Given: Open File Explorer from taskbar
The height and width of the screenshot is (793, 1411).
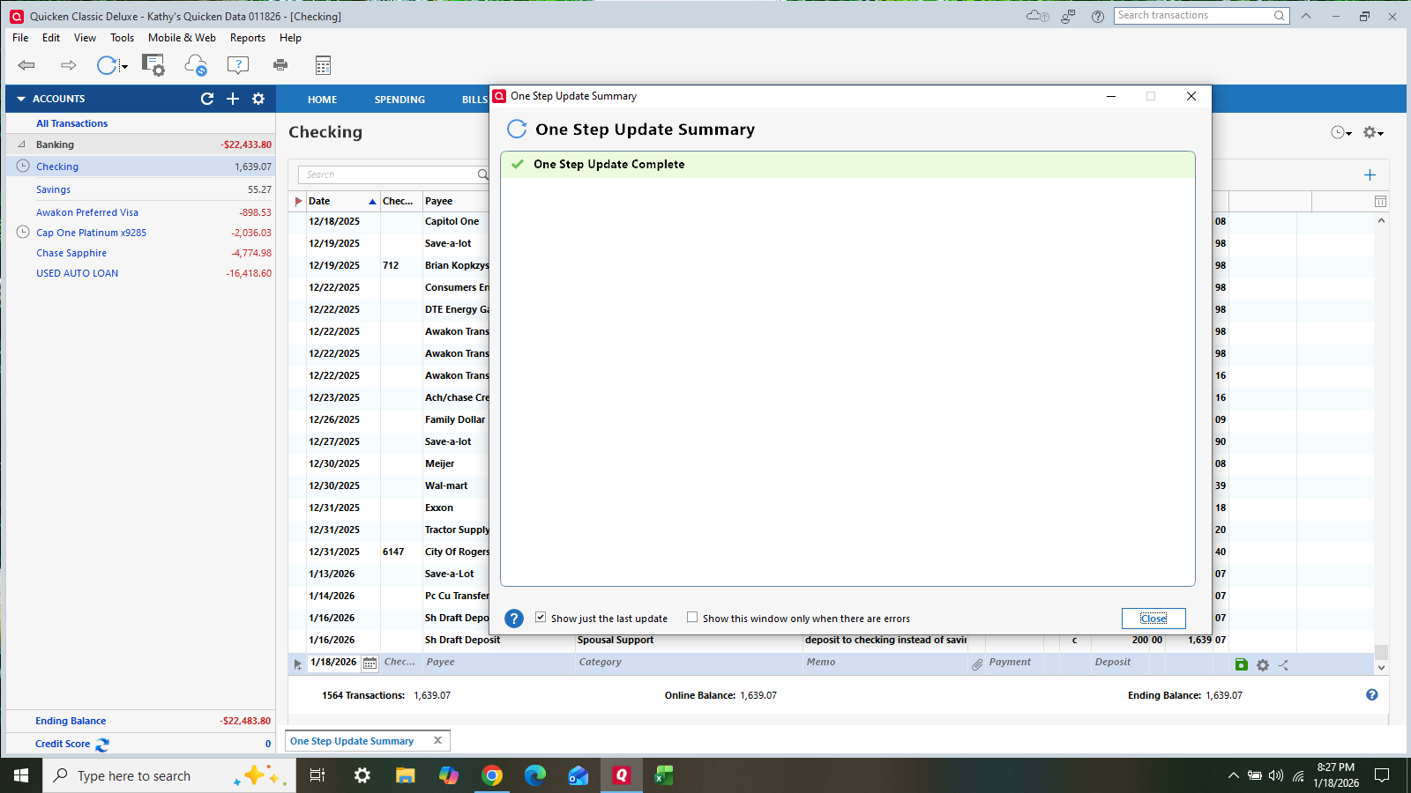Looking at the screenshot, I should (406, 775).
